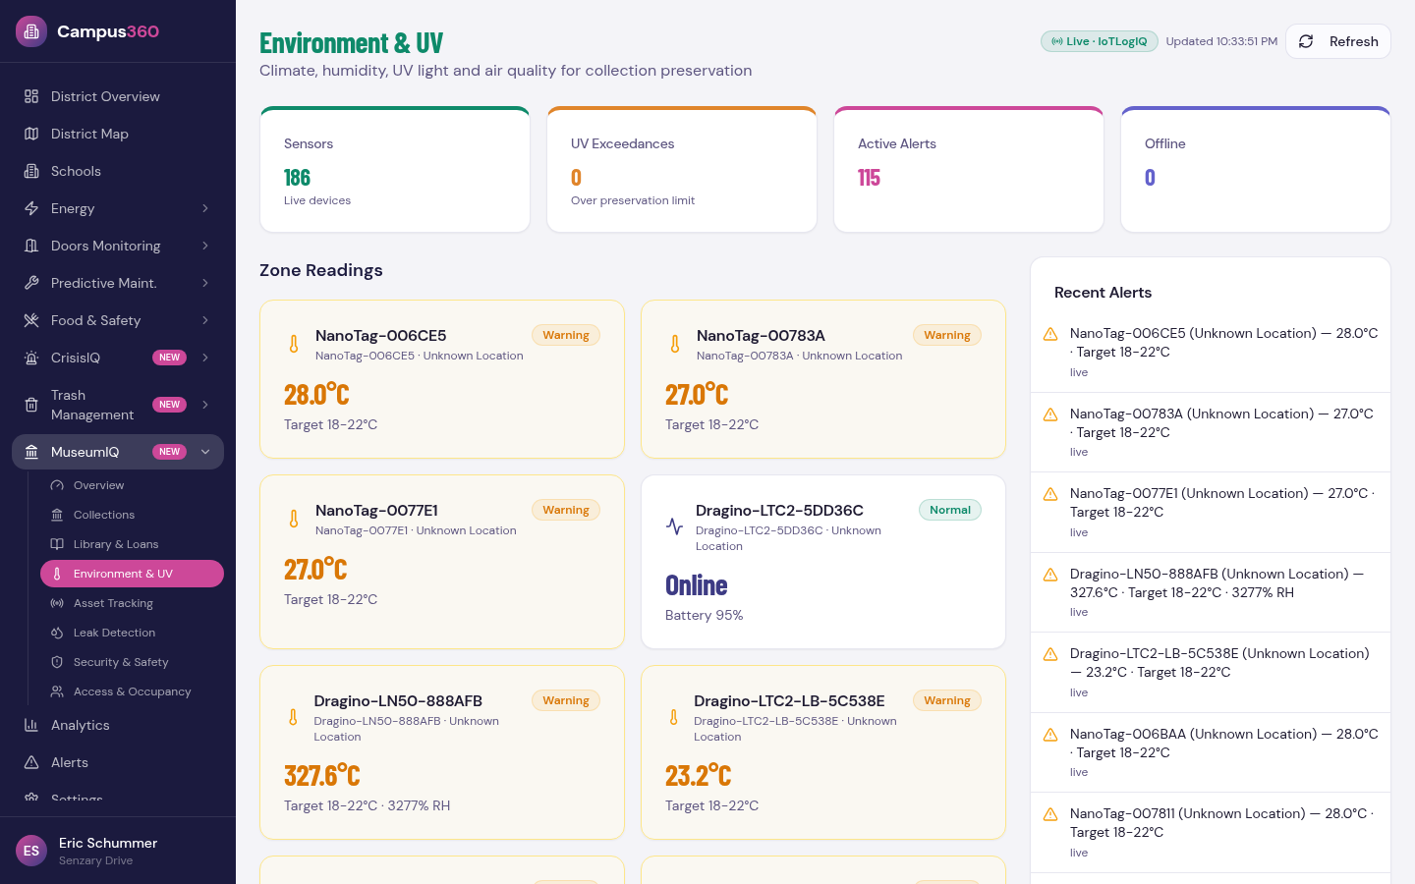Click the Predictive Maint. wrench icon
Viewport: 1415px width, 884px height.
point(31,283)
